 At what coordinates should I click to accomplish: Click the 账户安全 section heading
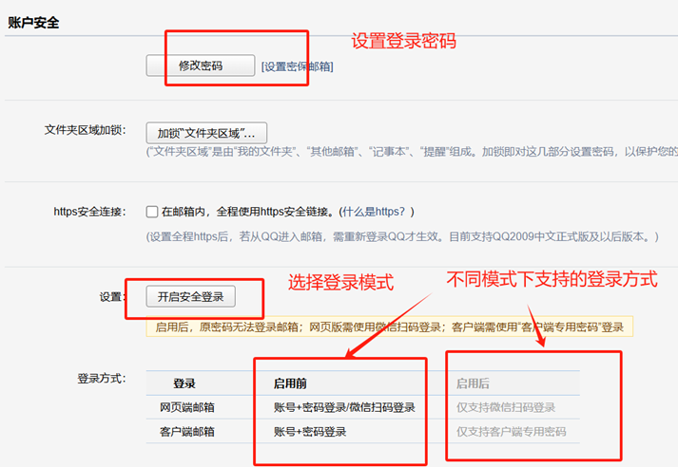click(33, 23)
